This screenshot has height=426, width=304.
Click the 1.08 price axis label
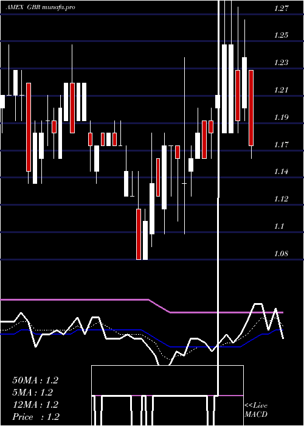point(281,254)
